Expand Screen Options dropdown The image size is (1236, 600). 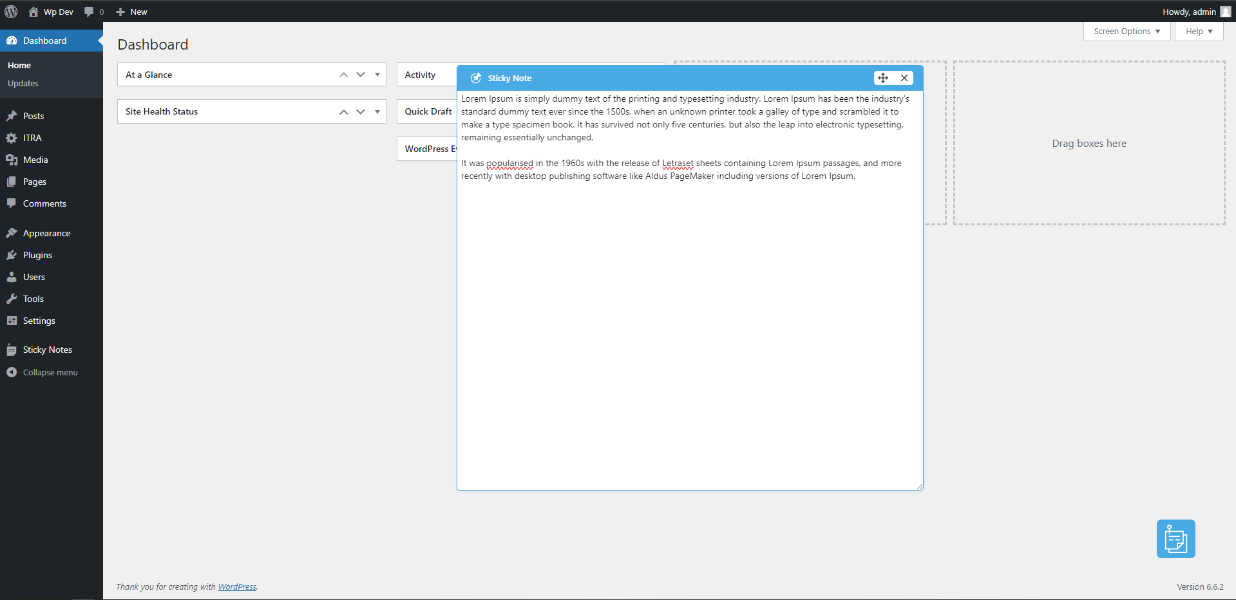coord(1127,31)
